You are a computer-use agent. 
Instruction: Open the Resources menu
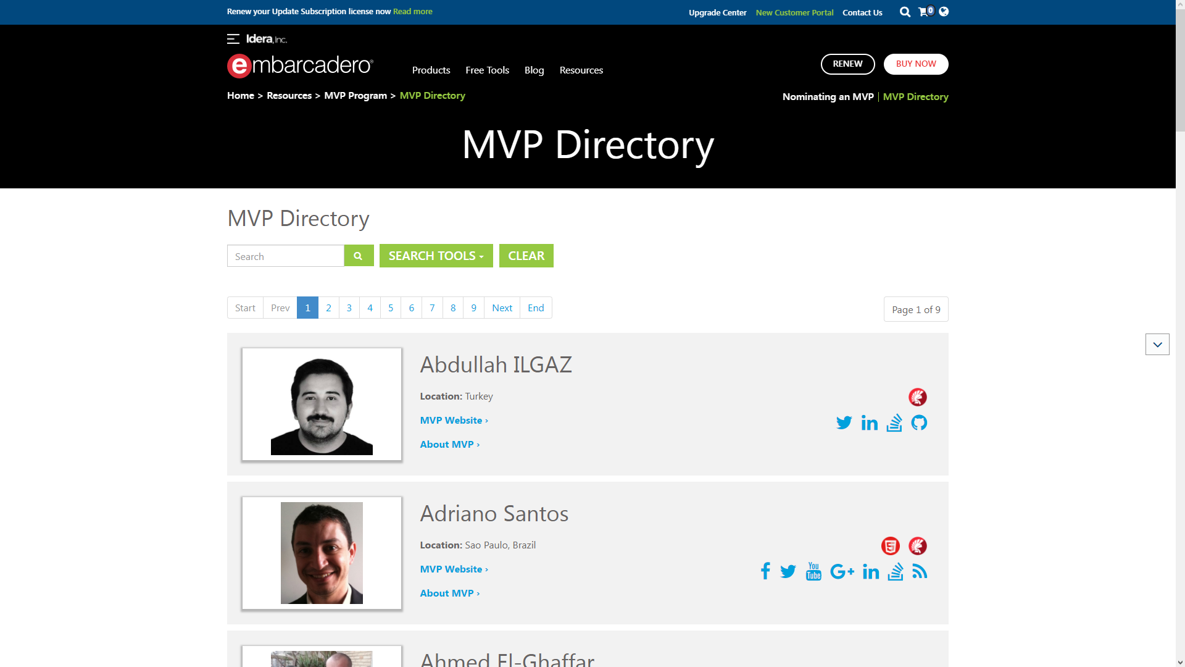tap(581, 70)
